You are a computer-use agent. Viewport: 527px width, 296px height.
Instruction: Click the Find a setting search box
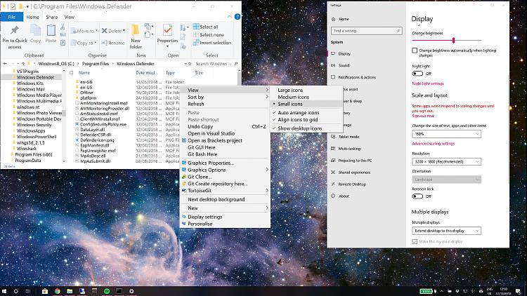[366, 31]
